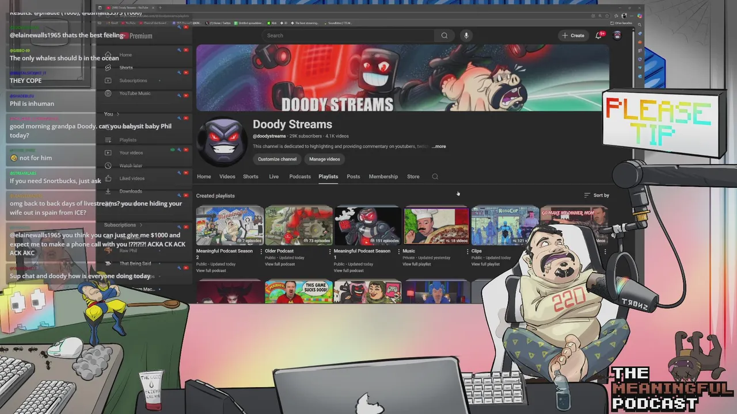Switch to the channel Shorts tab

[250, 177]
